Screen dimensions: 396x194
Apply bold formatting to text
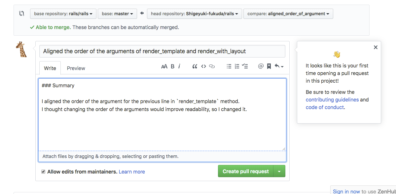[172, 66]
